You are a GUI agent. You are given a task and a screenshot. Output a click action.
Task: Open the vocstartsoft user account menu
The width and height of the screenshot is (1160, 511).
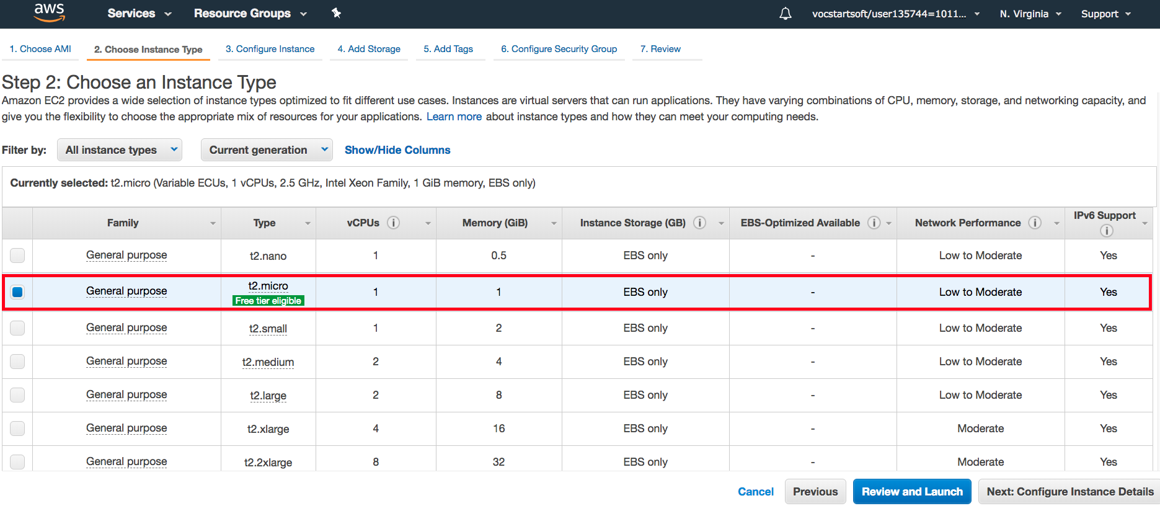896,14
